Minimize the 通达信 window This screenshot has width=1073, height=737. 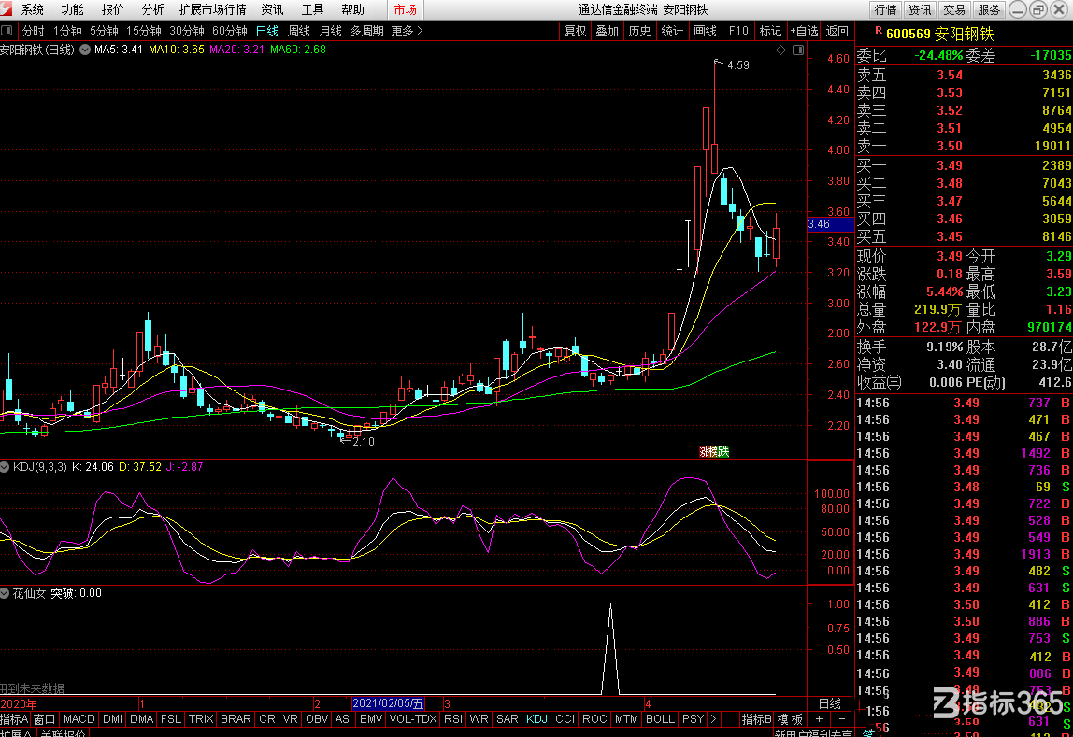pyautogui.click(x=1018, y=9)
